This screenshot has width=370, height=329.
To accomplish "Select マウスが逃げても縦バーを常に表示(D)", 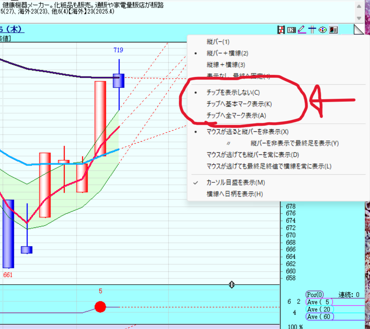I will coord(253,155).
